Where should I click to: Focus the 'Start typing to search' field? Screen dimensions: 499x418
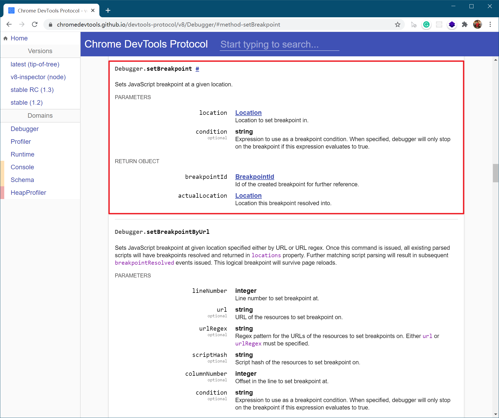[279, 44]
